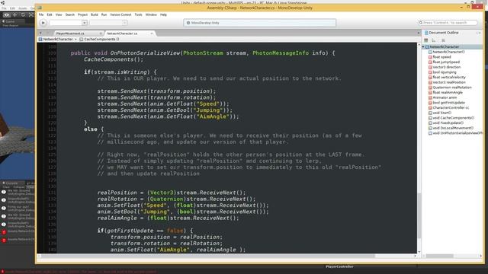This screenshot has height=274, width=488.
Task: Select 'Vector3 direction' in Document Outline
Action: 447,67
